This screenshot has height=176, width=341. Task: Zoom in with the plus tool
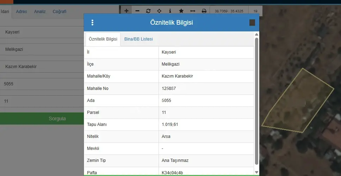pos(126,11)
